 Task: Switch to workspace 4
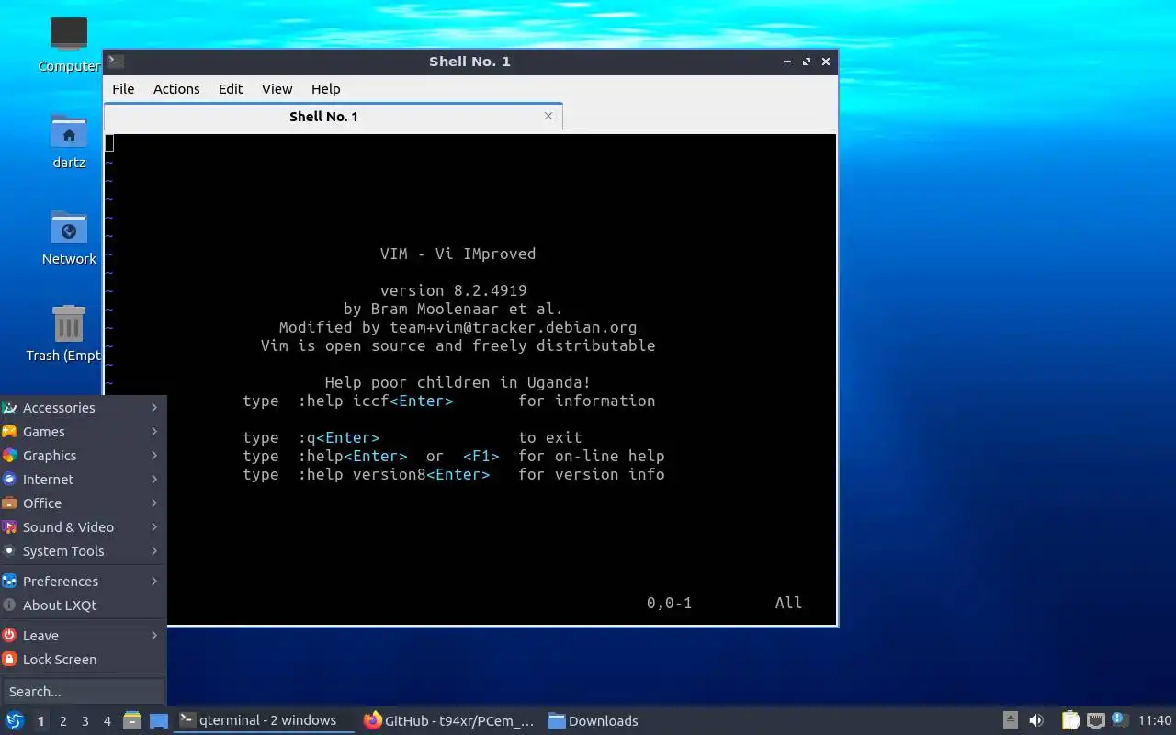tap(107, 721)
